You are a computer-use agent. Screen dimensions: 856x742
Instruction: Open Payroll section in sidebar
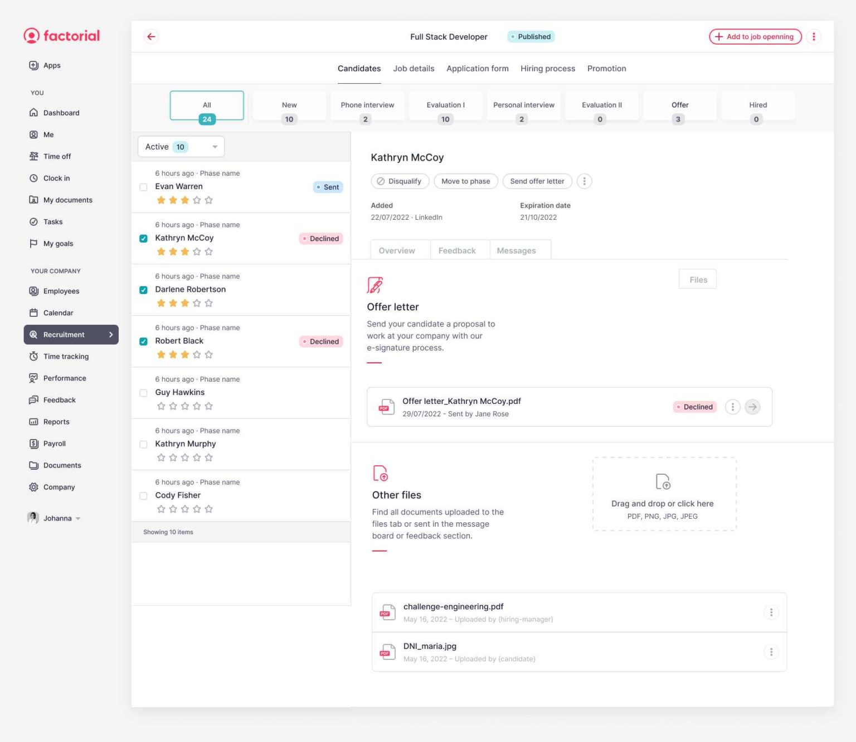(54, 444)
